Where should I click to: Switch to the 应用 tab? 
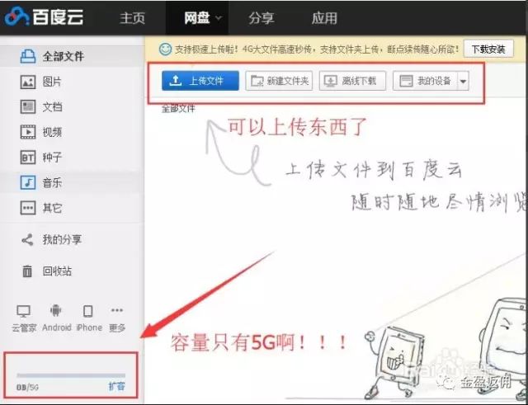coord(324,18)
